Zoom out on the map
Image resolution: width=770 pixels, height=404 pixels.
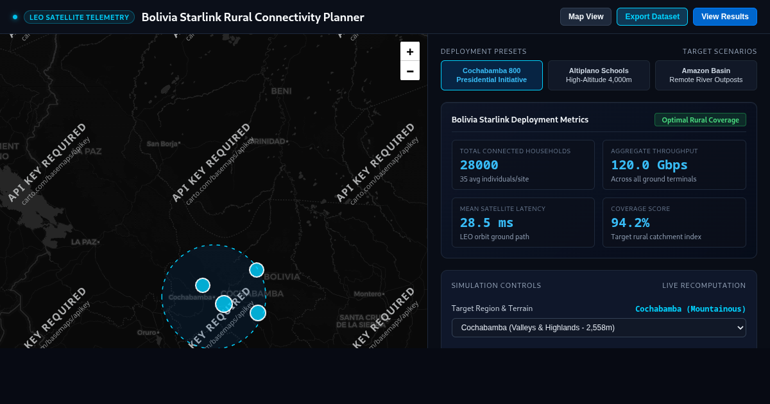click(410, 71)
